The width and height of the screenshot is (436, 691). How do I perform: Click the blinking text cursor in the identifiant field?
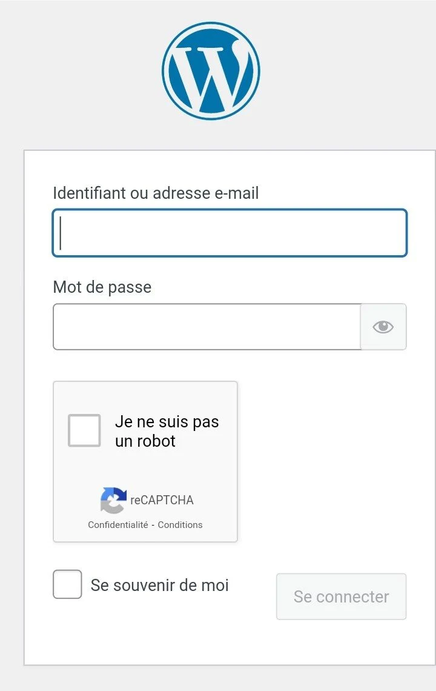pos(61,233)
